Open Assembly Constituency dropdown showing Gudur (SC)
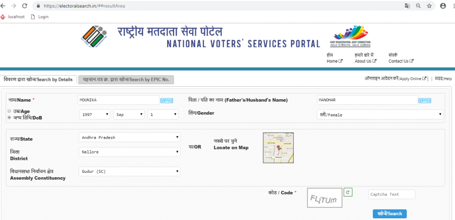455x220 pixels. (x=129, y=171)
